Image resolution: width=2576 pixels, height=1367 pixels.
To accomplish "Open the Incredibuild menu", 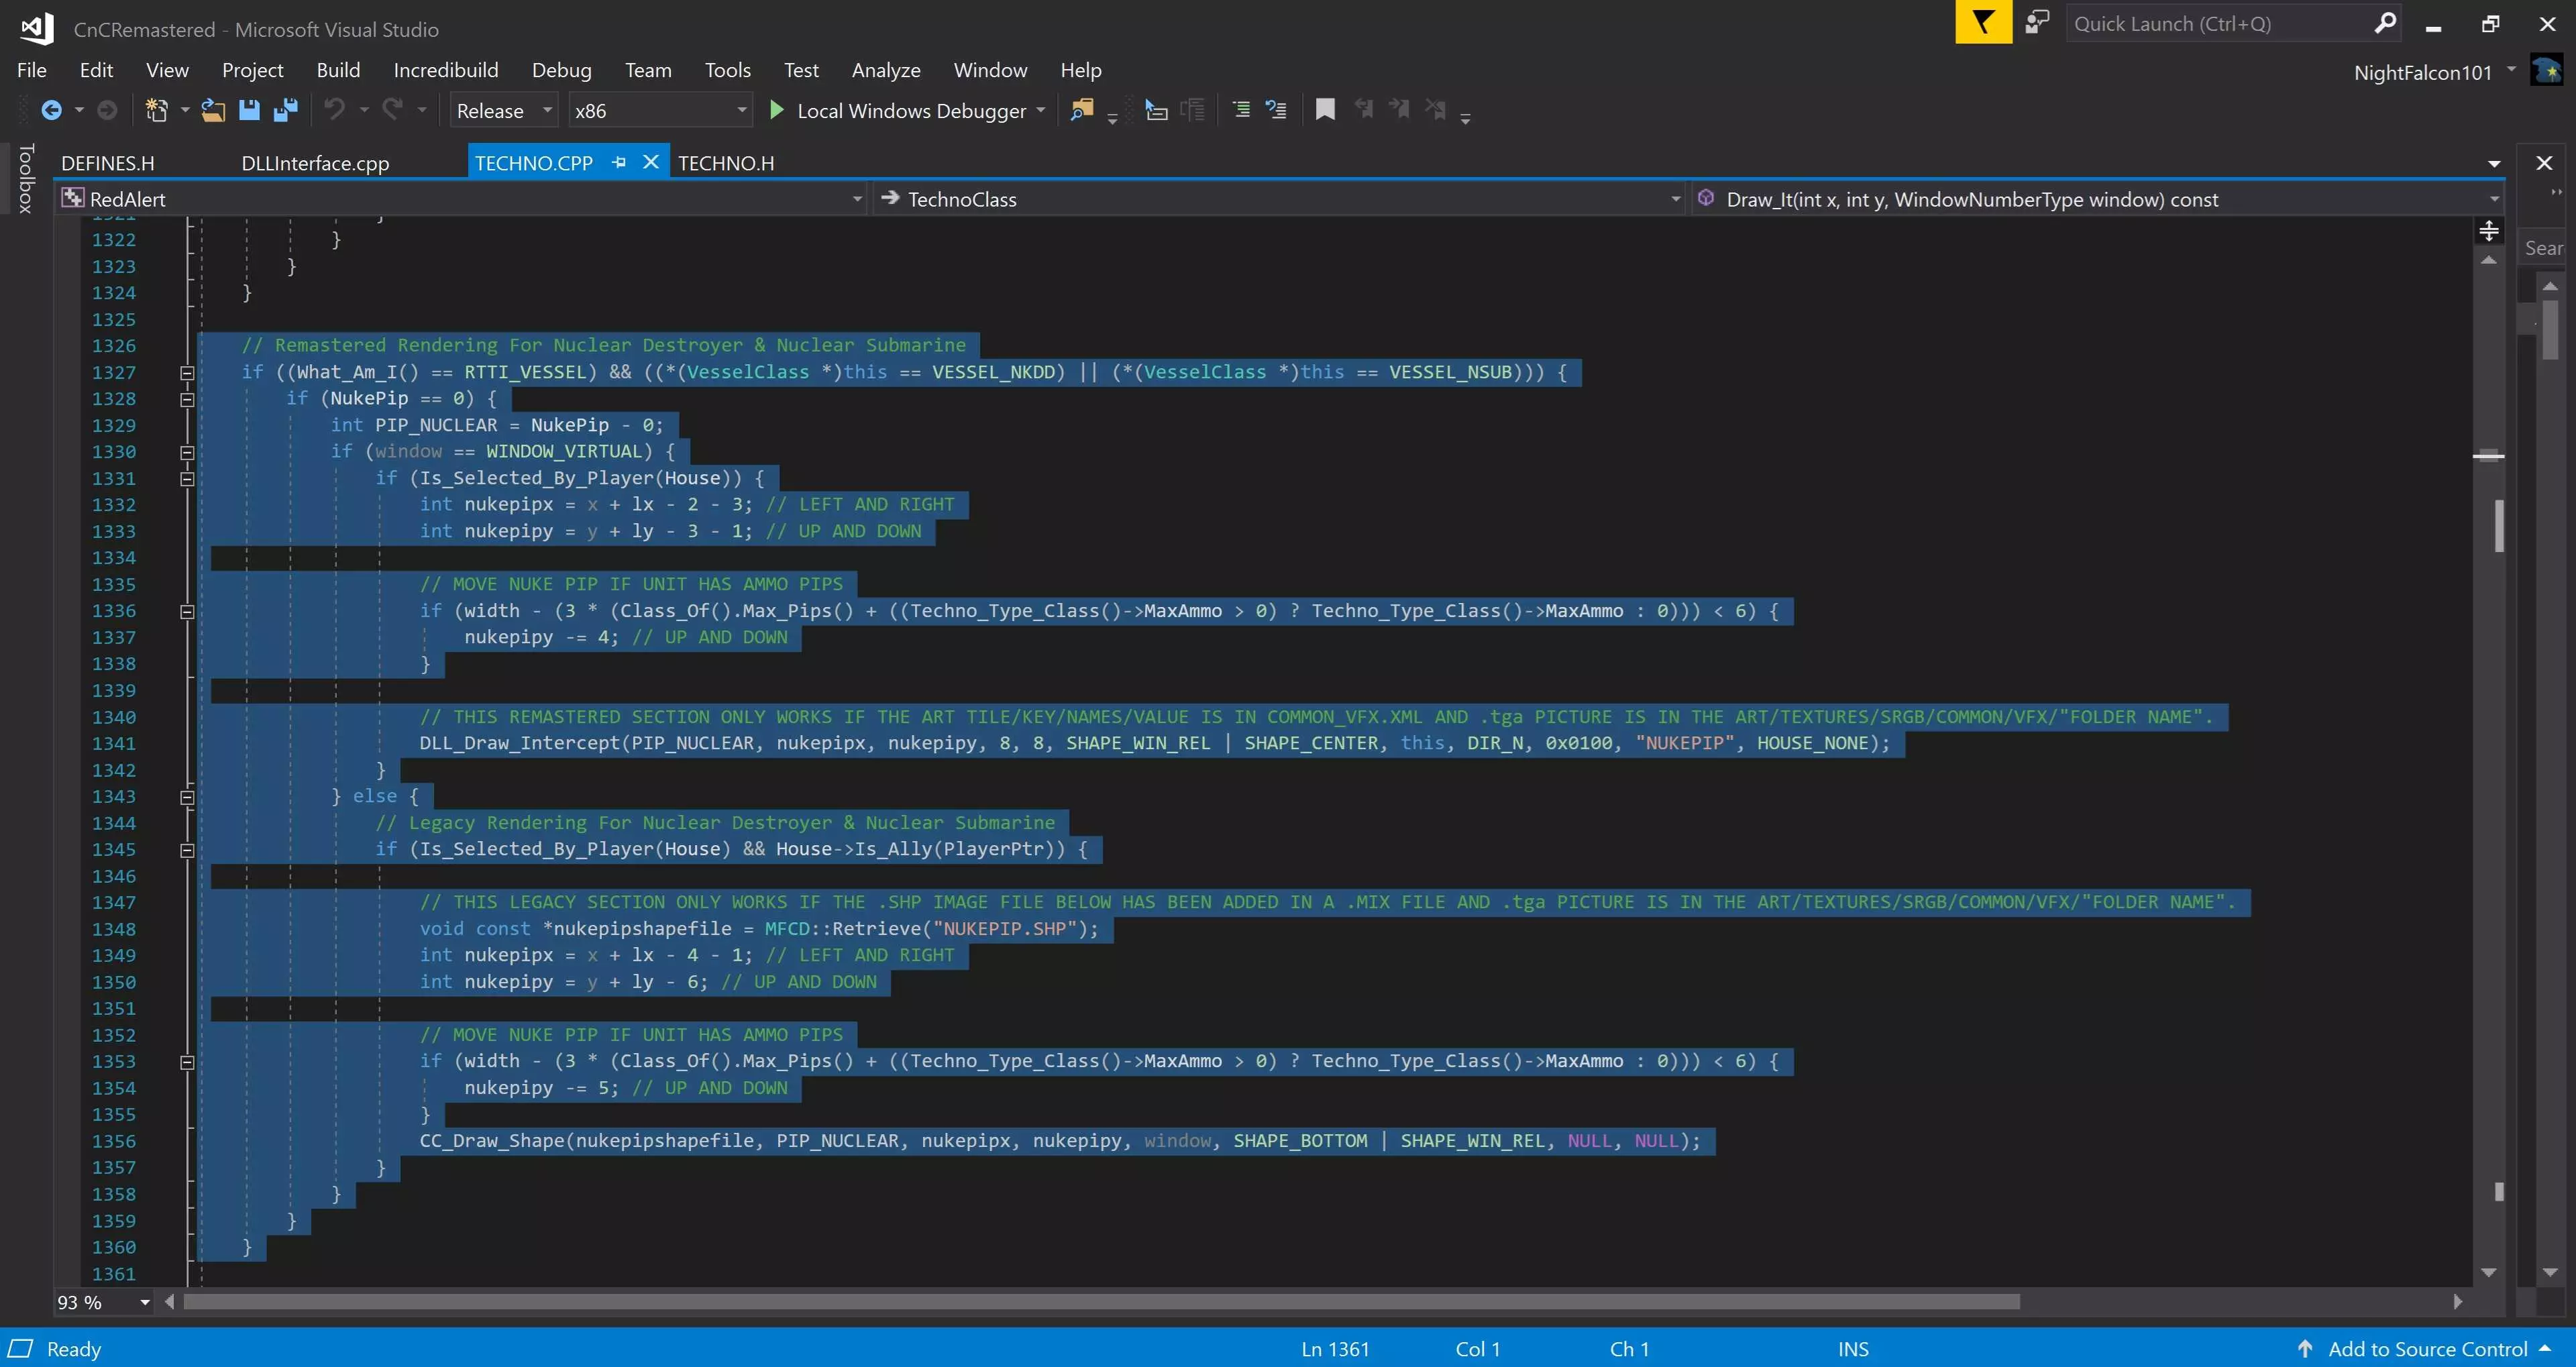I will [x=445, y=70].
